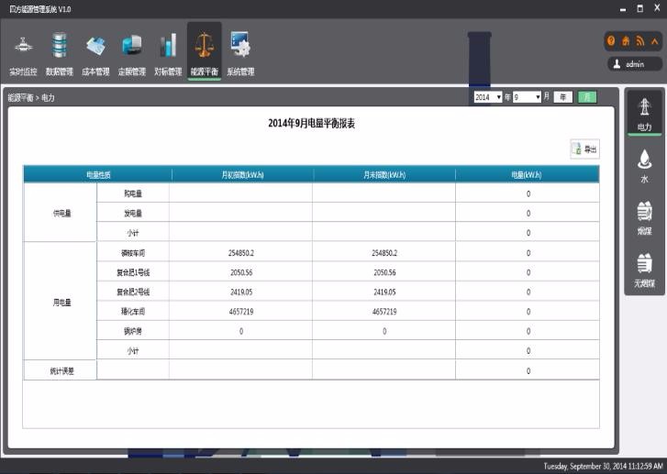Click the 2014年9月电量平衡报表 report title
Screen dimensions: 667x474
[311, 123]
